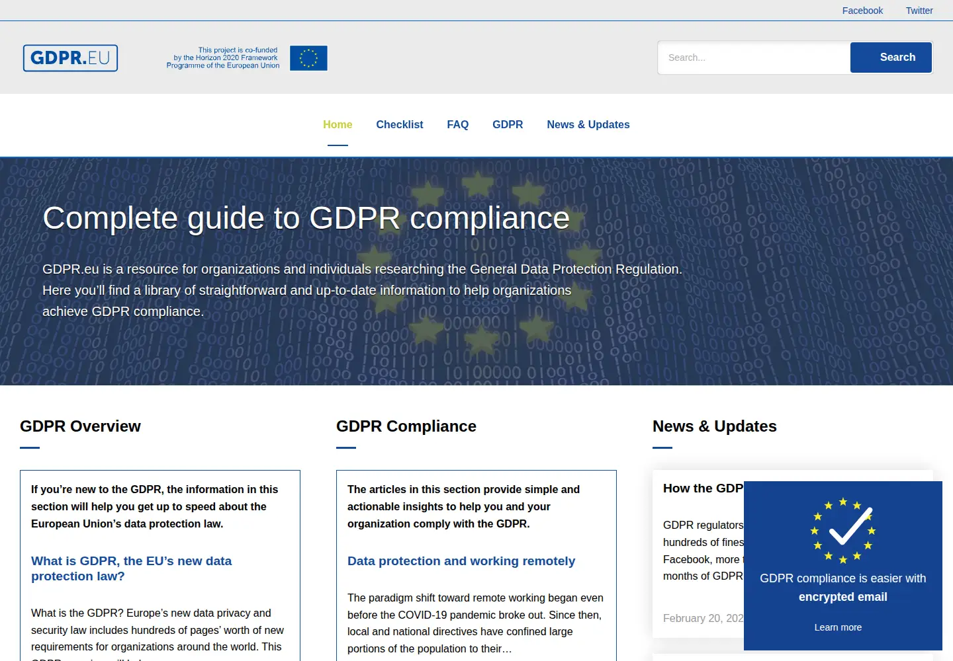Click 'Learn more' in the encrypted email popup

click(x=838, y=627)
